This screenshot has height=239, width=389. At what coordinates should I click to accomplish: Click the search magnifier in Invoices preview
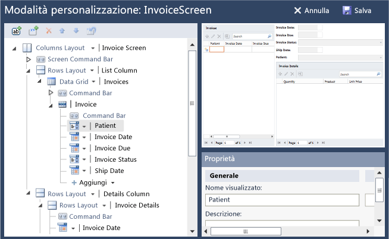(269, 36)
